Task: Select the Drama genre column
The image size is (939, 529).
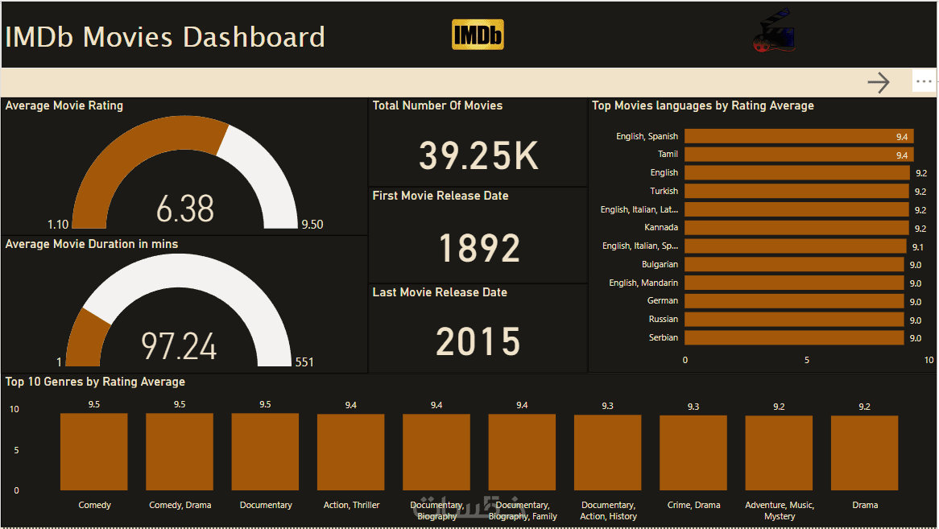Action: tap(865, 453)
